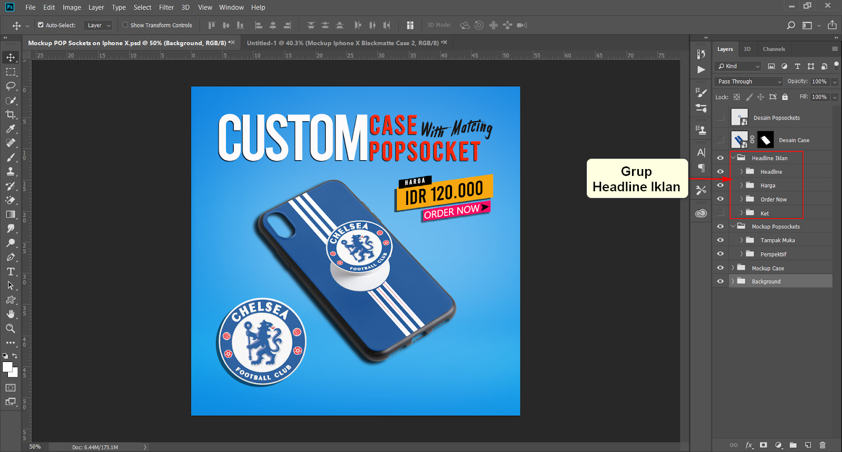The image size is (842, 452).
Task: Select the Gradient tool
Action: coord(11,214)
